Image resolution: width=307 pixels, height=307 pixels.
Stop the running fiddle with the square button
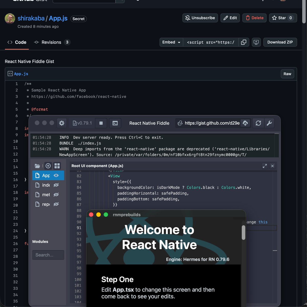101,123
